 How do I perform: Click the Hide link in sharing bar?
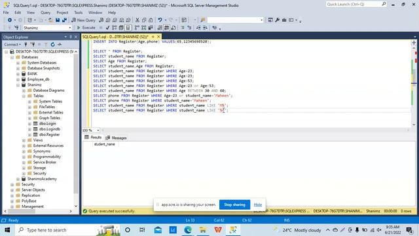258,205
